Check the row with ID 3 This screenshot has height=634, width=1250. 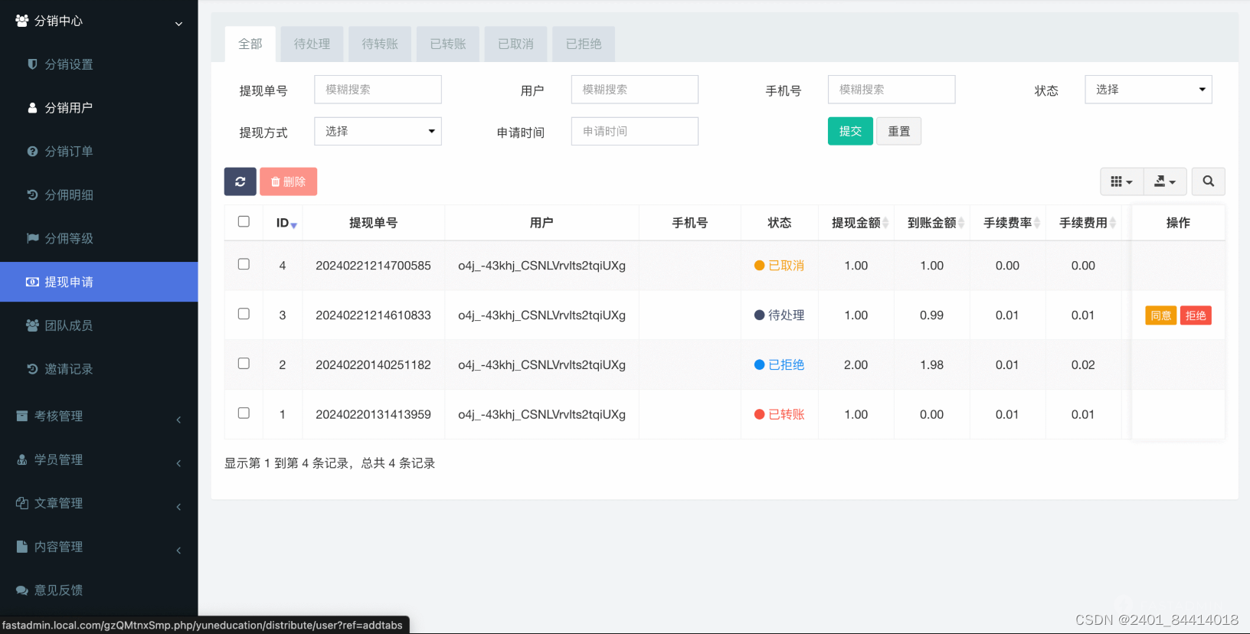pos(244,314)
